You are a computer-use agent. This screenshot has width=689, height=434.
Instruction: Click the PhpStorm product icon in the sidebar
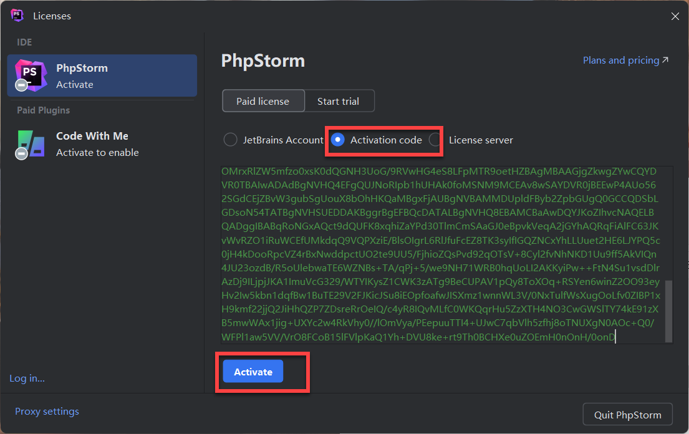(31, 74)
